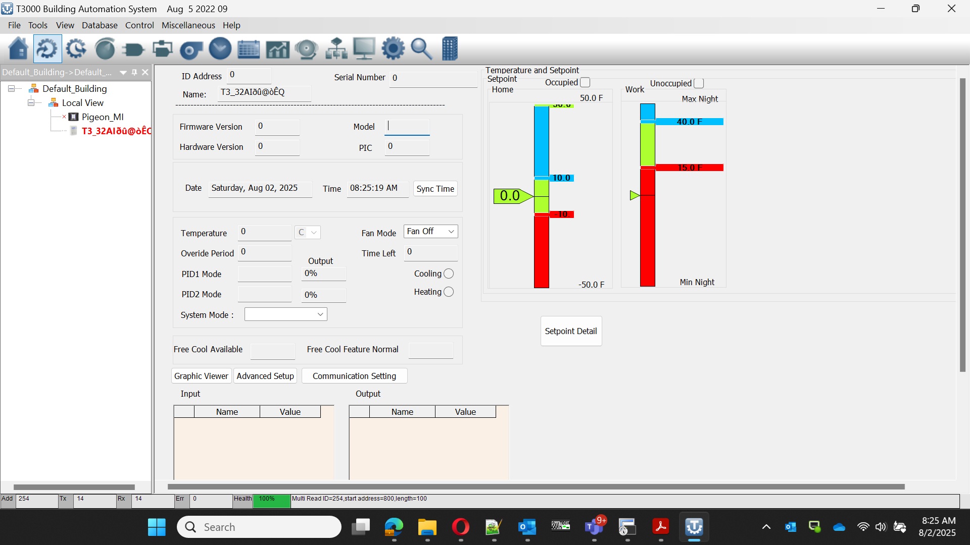This screenshot has width=970, height=545.
Task: Select the Heating radio button
Action: coord(449,292)
